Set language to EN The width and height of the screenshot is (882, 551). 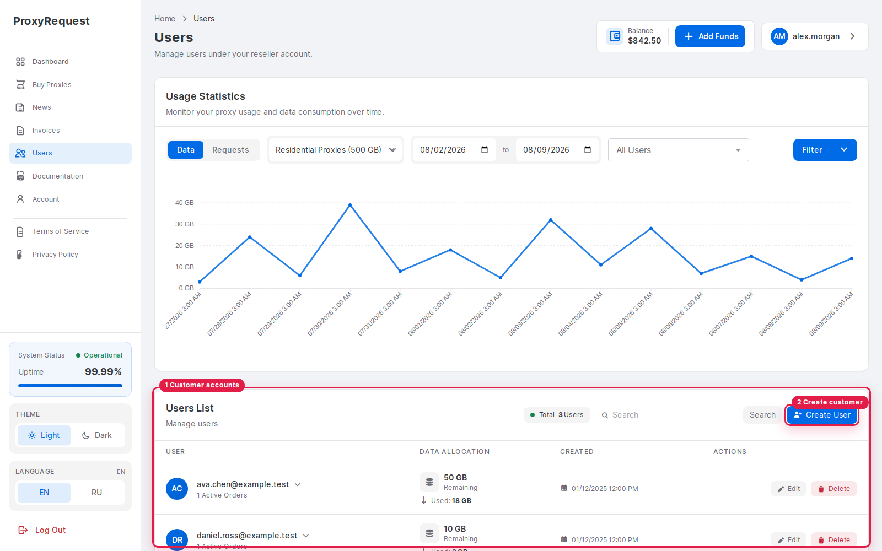[x=44, y=493]
